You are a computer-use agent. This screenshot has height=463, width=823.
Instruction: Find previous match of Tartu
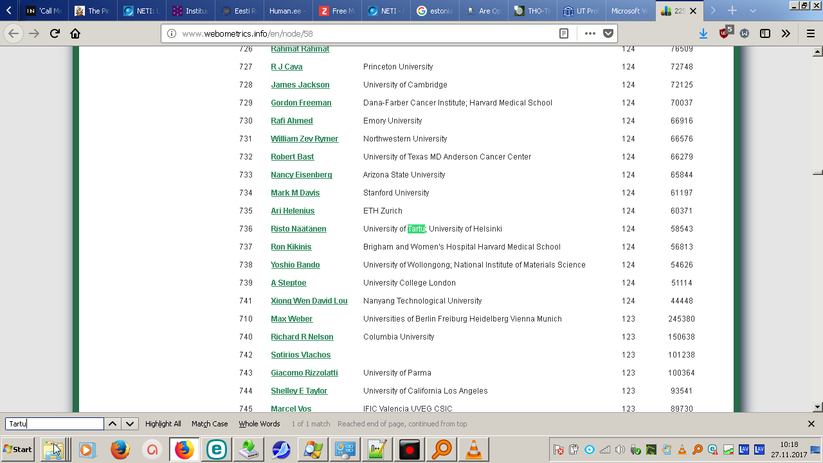[x=113, y=424]
